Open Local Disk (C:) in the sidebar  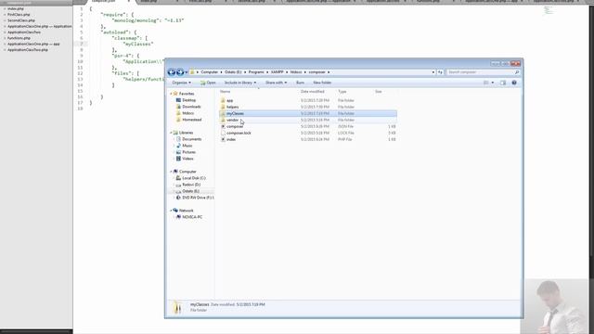[194, 178]
